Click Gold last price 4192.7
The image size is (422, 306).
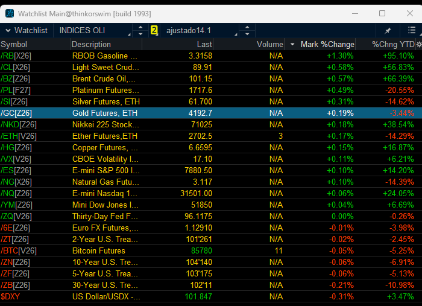pyautogui.click(x=200, y=113)
